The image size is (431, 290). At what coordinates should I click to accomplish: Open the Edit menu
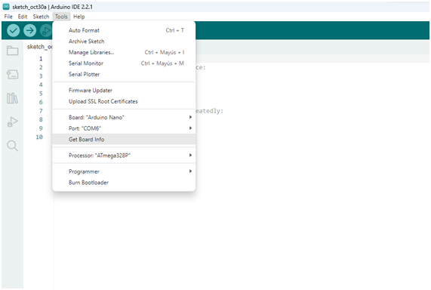[23, 17]
